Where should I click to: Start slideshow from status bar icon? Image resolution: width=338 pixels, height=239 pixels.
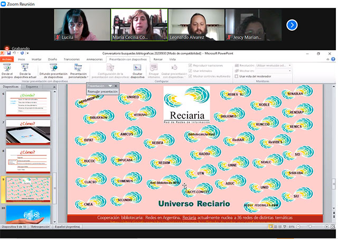pos(285,227)
